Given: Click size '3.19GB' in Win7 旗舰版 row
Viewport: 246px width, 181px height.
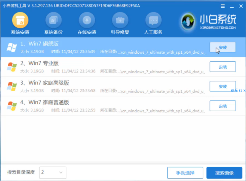Looking at the screenshot, I should [37, 52].
